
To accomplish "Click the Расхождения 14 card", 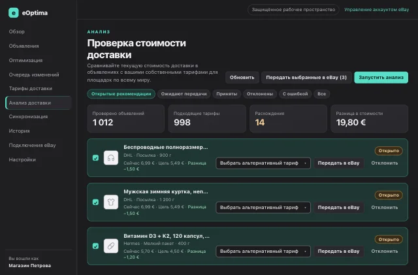I will point(288,119).
